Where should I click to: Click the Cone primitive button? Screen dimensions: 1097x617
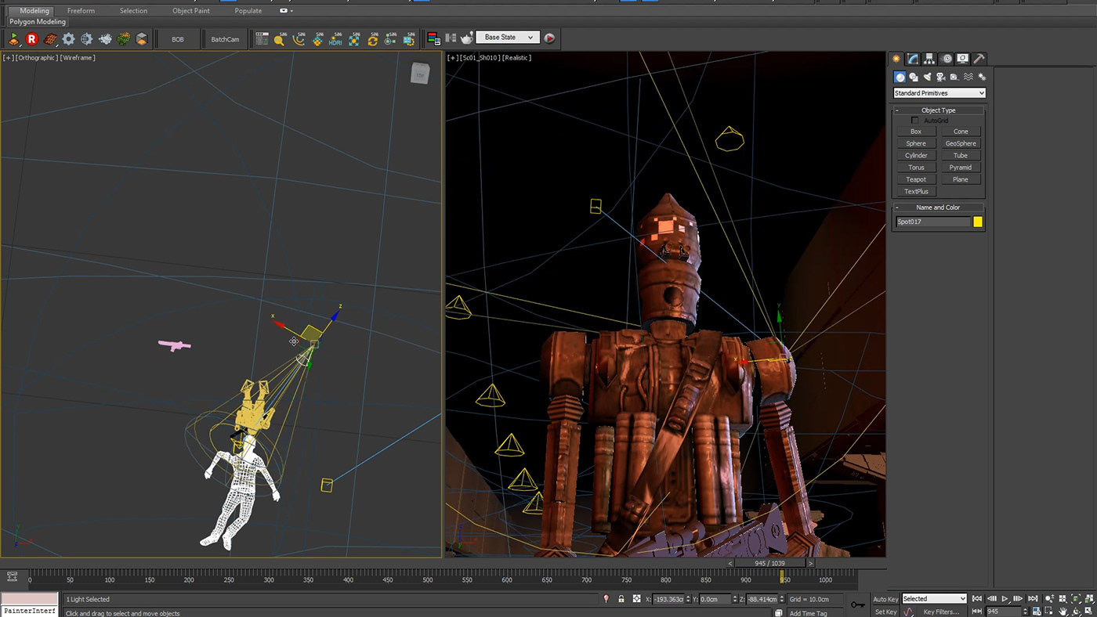961,132
